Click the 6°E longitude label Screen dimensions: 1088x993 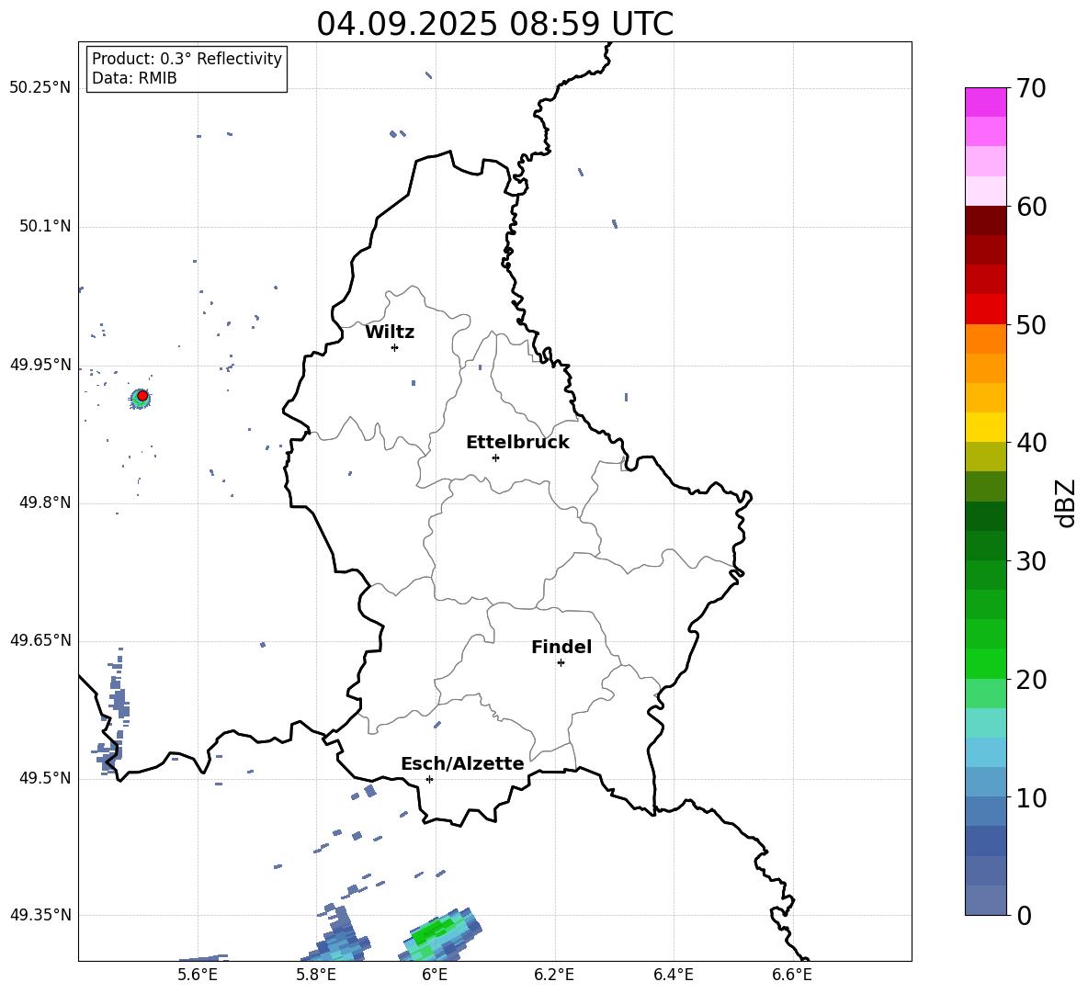point(435,975)
